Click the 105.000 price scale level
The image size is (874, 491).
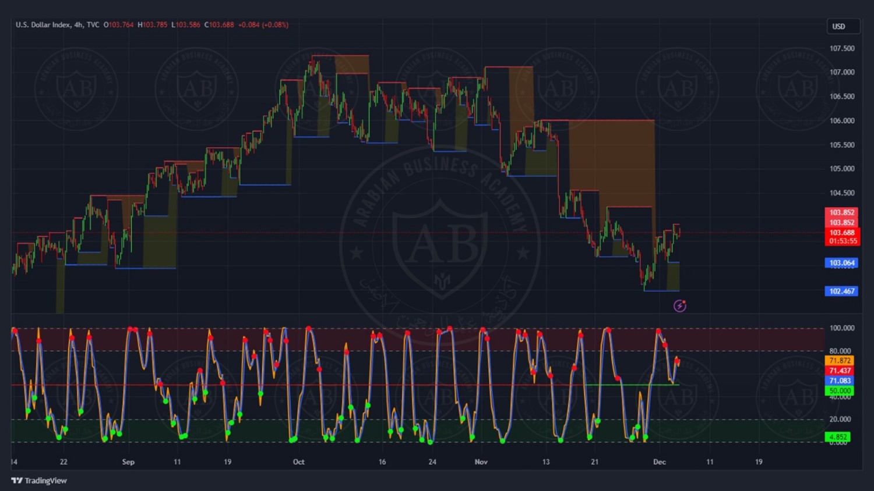[842, 169]
